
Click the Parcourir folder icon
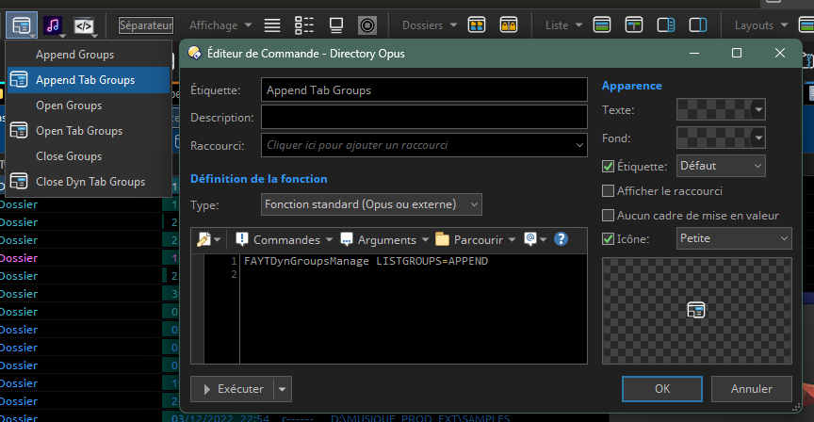[442, 239]
